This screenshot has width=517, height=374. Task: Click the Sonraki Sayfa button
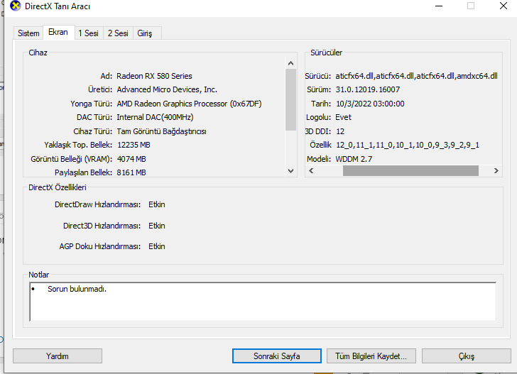pyautogui.click(x=277, y=356)
